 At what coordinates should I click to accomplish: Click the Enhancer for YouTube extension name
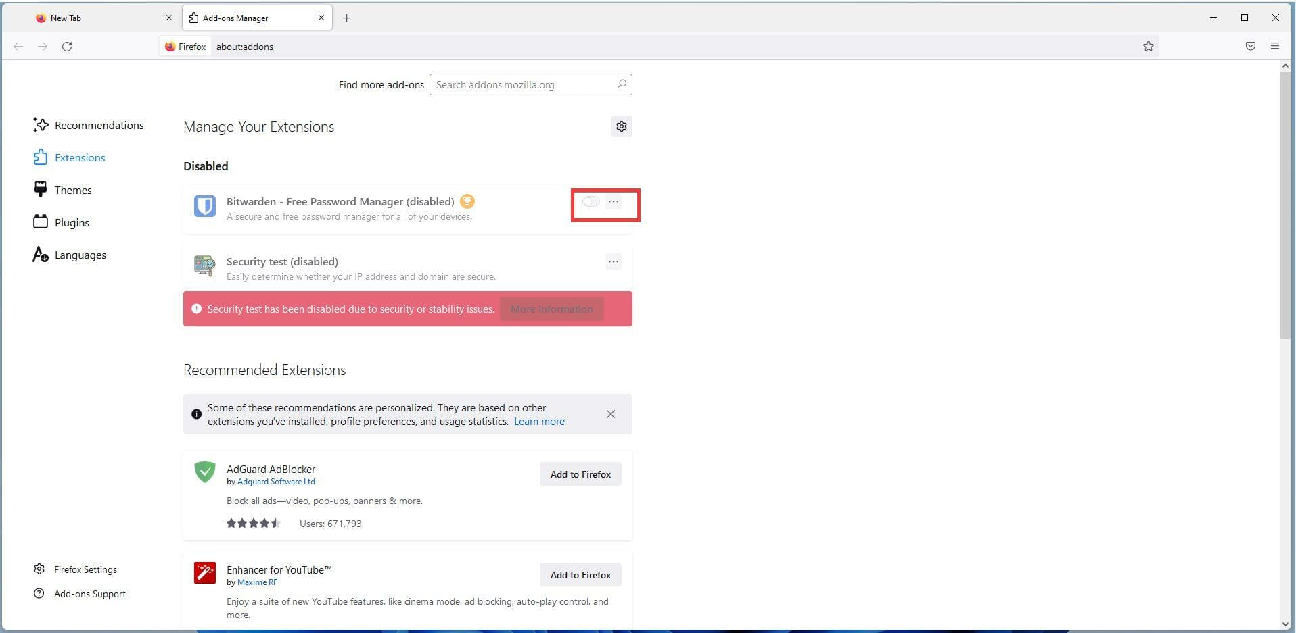coord(279,569)
